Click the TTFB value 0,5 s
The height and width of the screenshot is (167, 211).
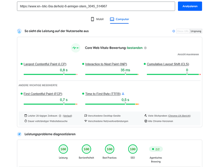[125, 100]
